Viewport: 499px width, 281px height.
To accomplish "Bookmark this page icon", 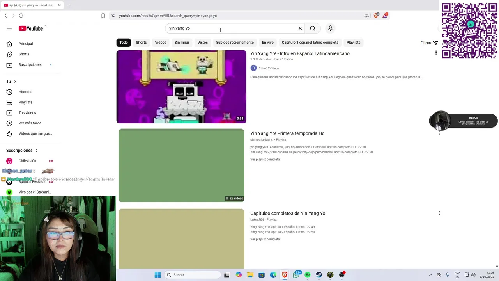I will coord(103,16).
